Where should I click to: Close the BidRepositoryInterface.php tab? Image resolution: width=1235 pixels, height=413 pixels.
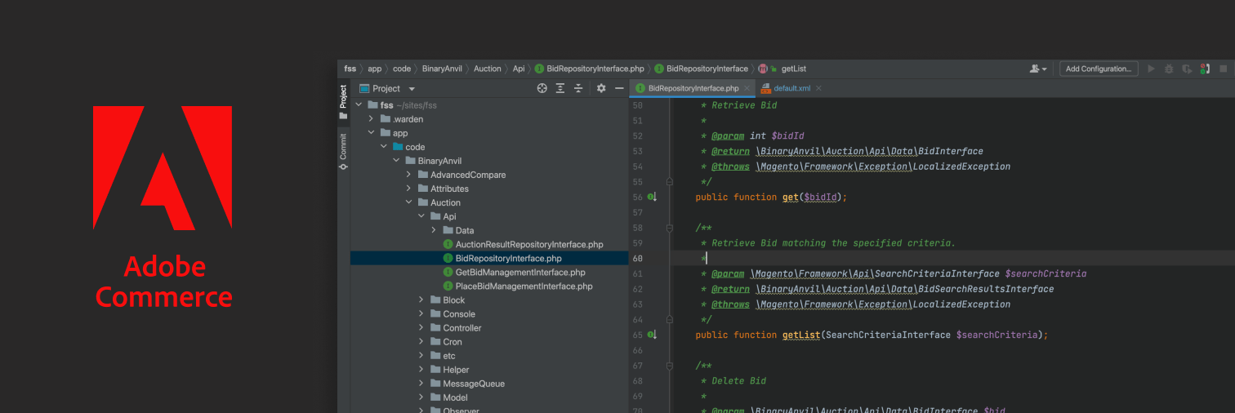(x=747, y=88)
